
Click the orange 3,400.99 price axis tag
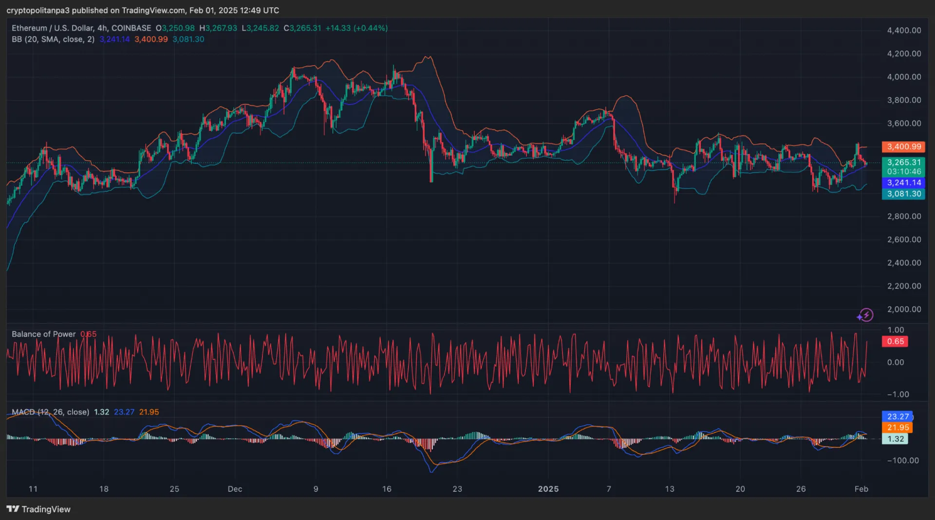coord(903,146)
